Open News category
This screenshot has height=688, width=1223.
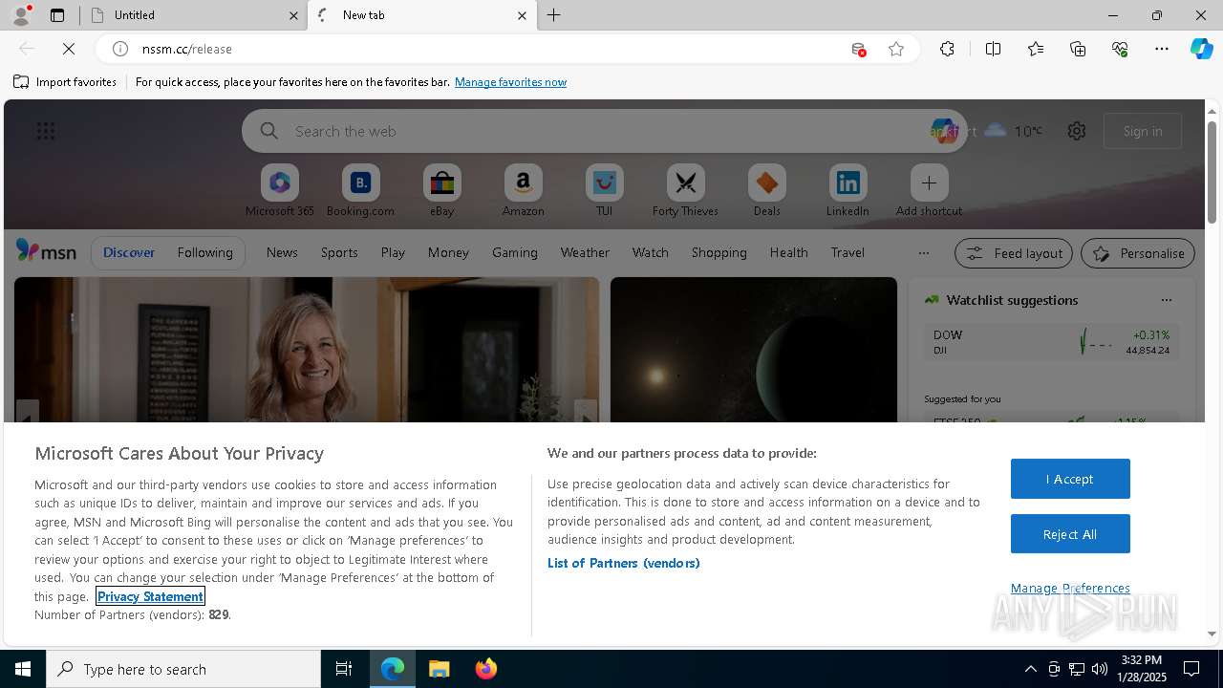[282, 252]
